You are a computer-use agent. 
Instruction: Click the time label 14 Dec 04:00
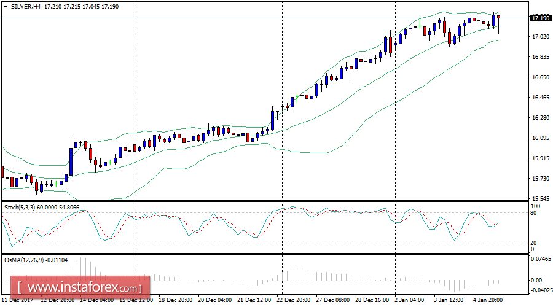[96, 300]
